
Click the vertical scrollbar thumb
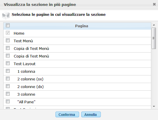pos(154,38)
